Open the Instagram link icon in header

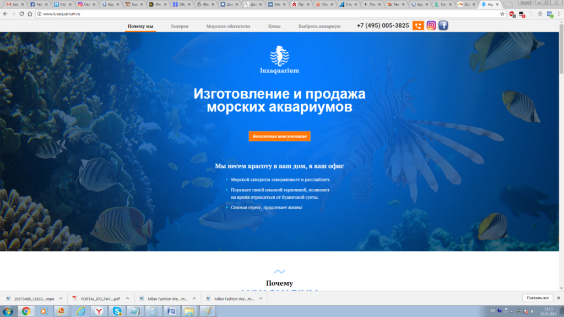coord(431,25)
